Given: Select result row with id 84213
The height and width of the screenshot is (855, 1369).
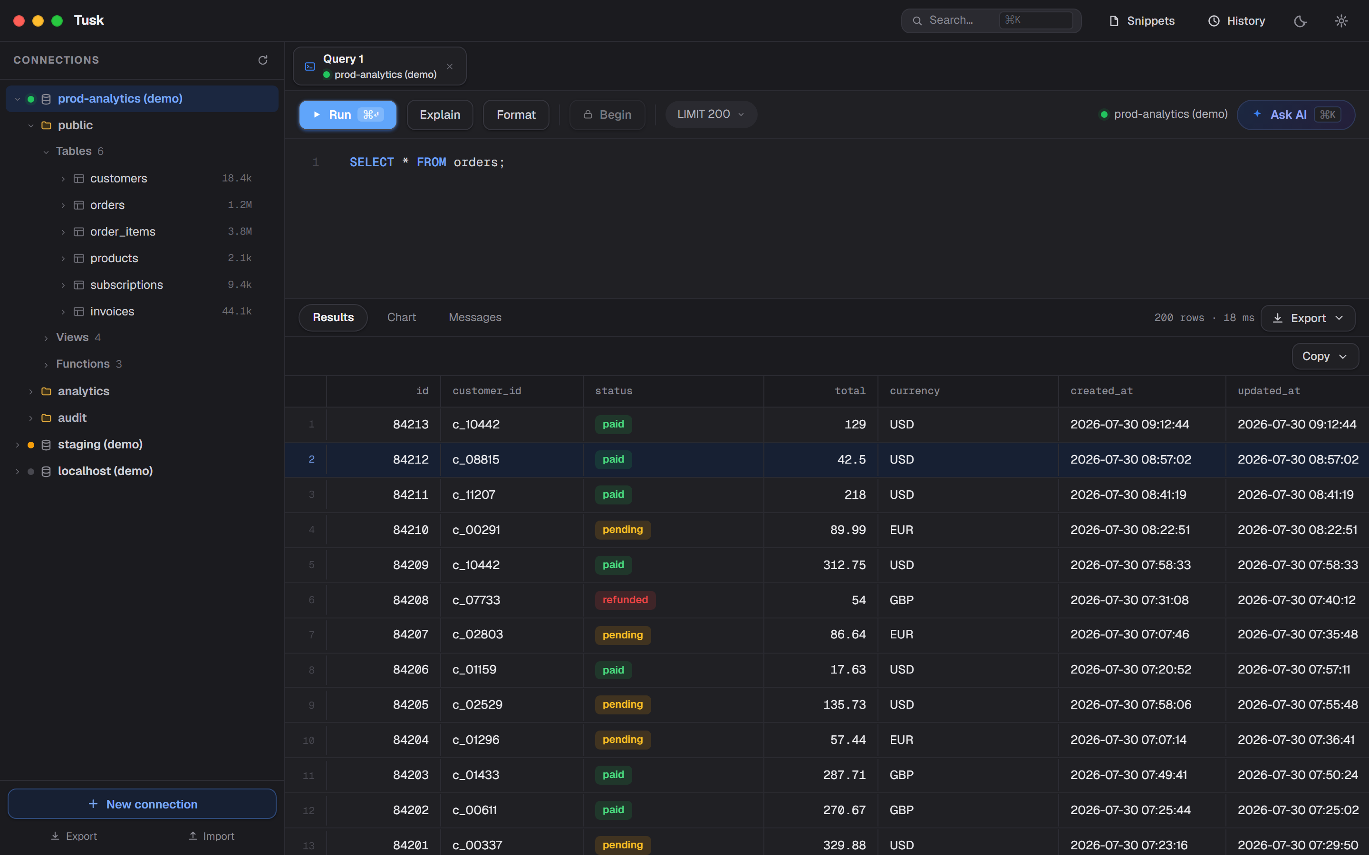Looking at the screenshot, I should coord(827,425).
